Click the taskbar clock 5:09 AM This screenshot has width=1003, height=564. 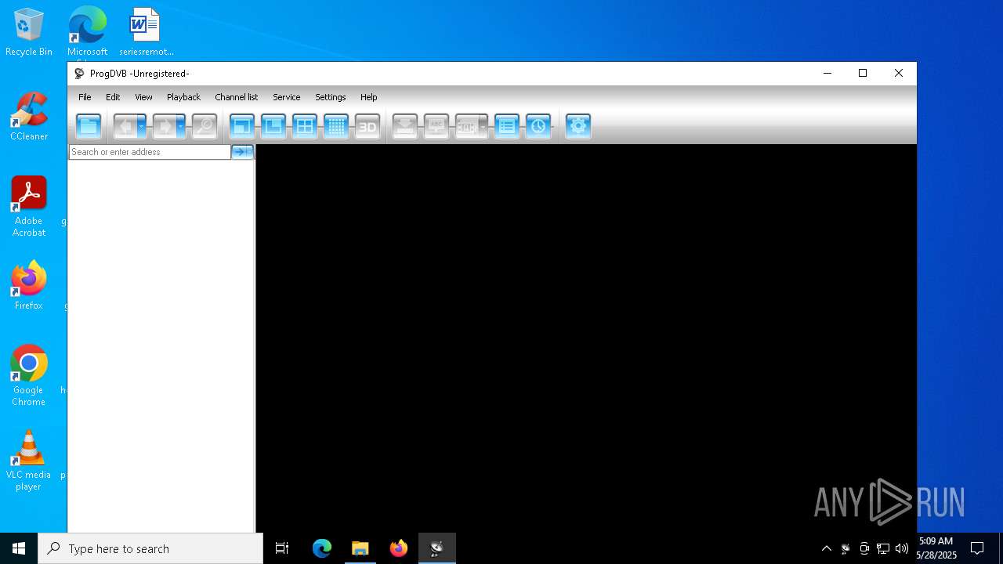936,548
